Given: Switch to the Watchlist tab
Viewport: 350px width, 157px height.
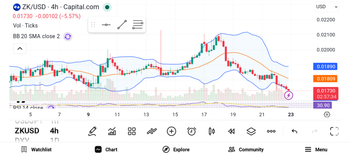Looking at the screenshot, I should (36, 150).
